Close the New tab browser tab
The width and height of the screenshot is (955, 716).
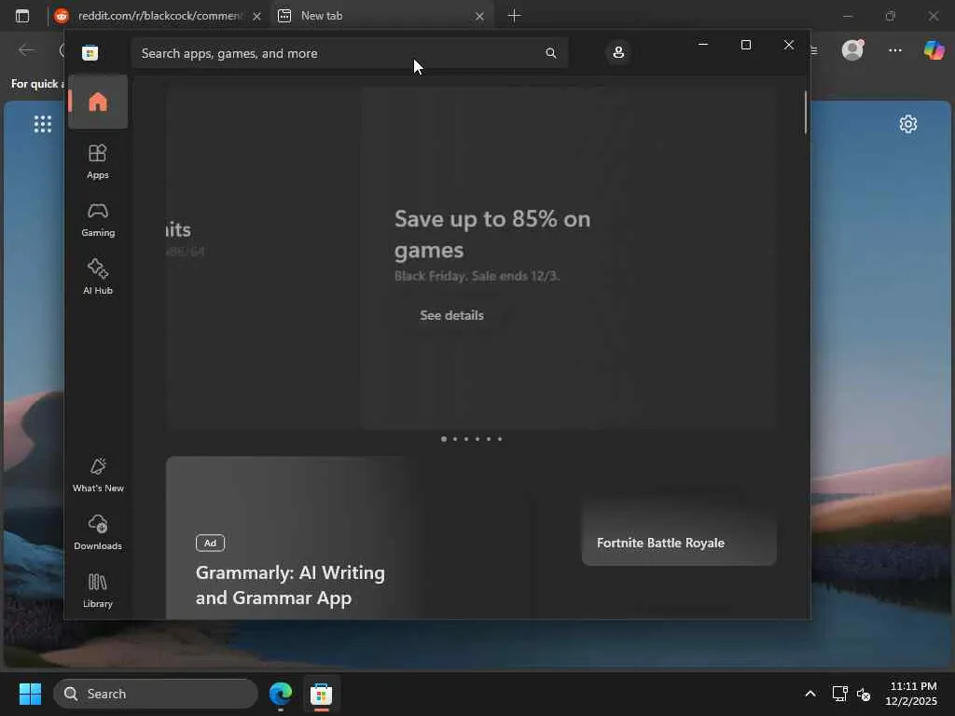pos(480,17)
